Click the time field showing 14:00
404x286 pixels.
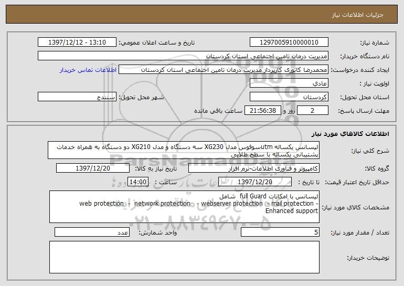point(138,182)
